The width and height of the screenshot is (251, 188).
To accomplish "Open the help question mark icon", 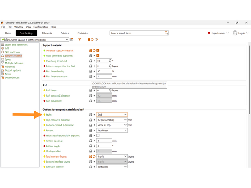I will click(79, 39).
